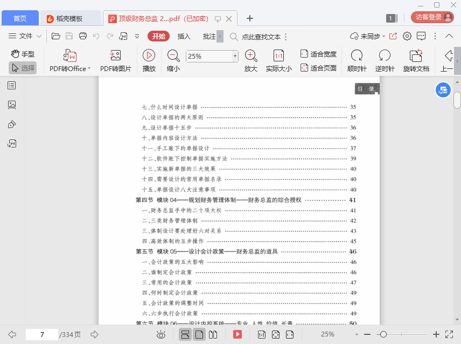The image size is (461, 344).
Task: Switch to the 开始 ribbon tab
Action: [x=158, y=36]
